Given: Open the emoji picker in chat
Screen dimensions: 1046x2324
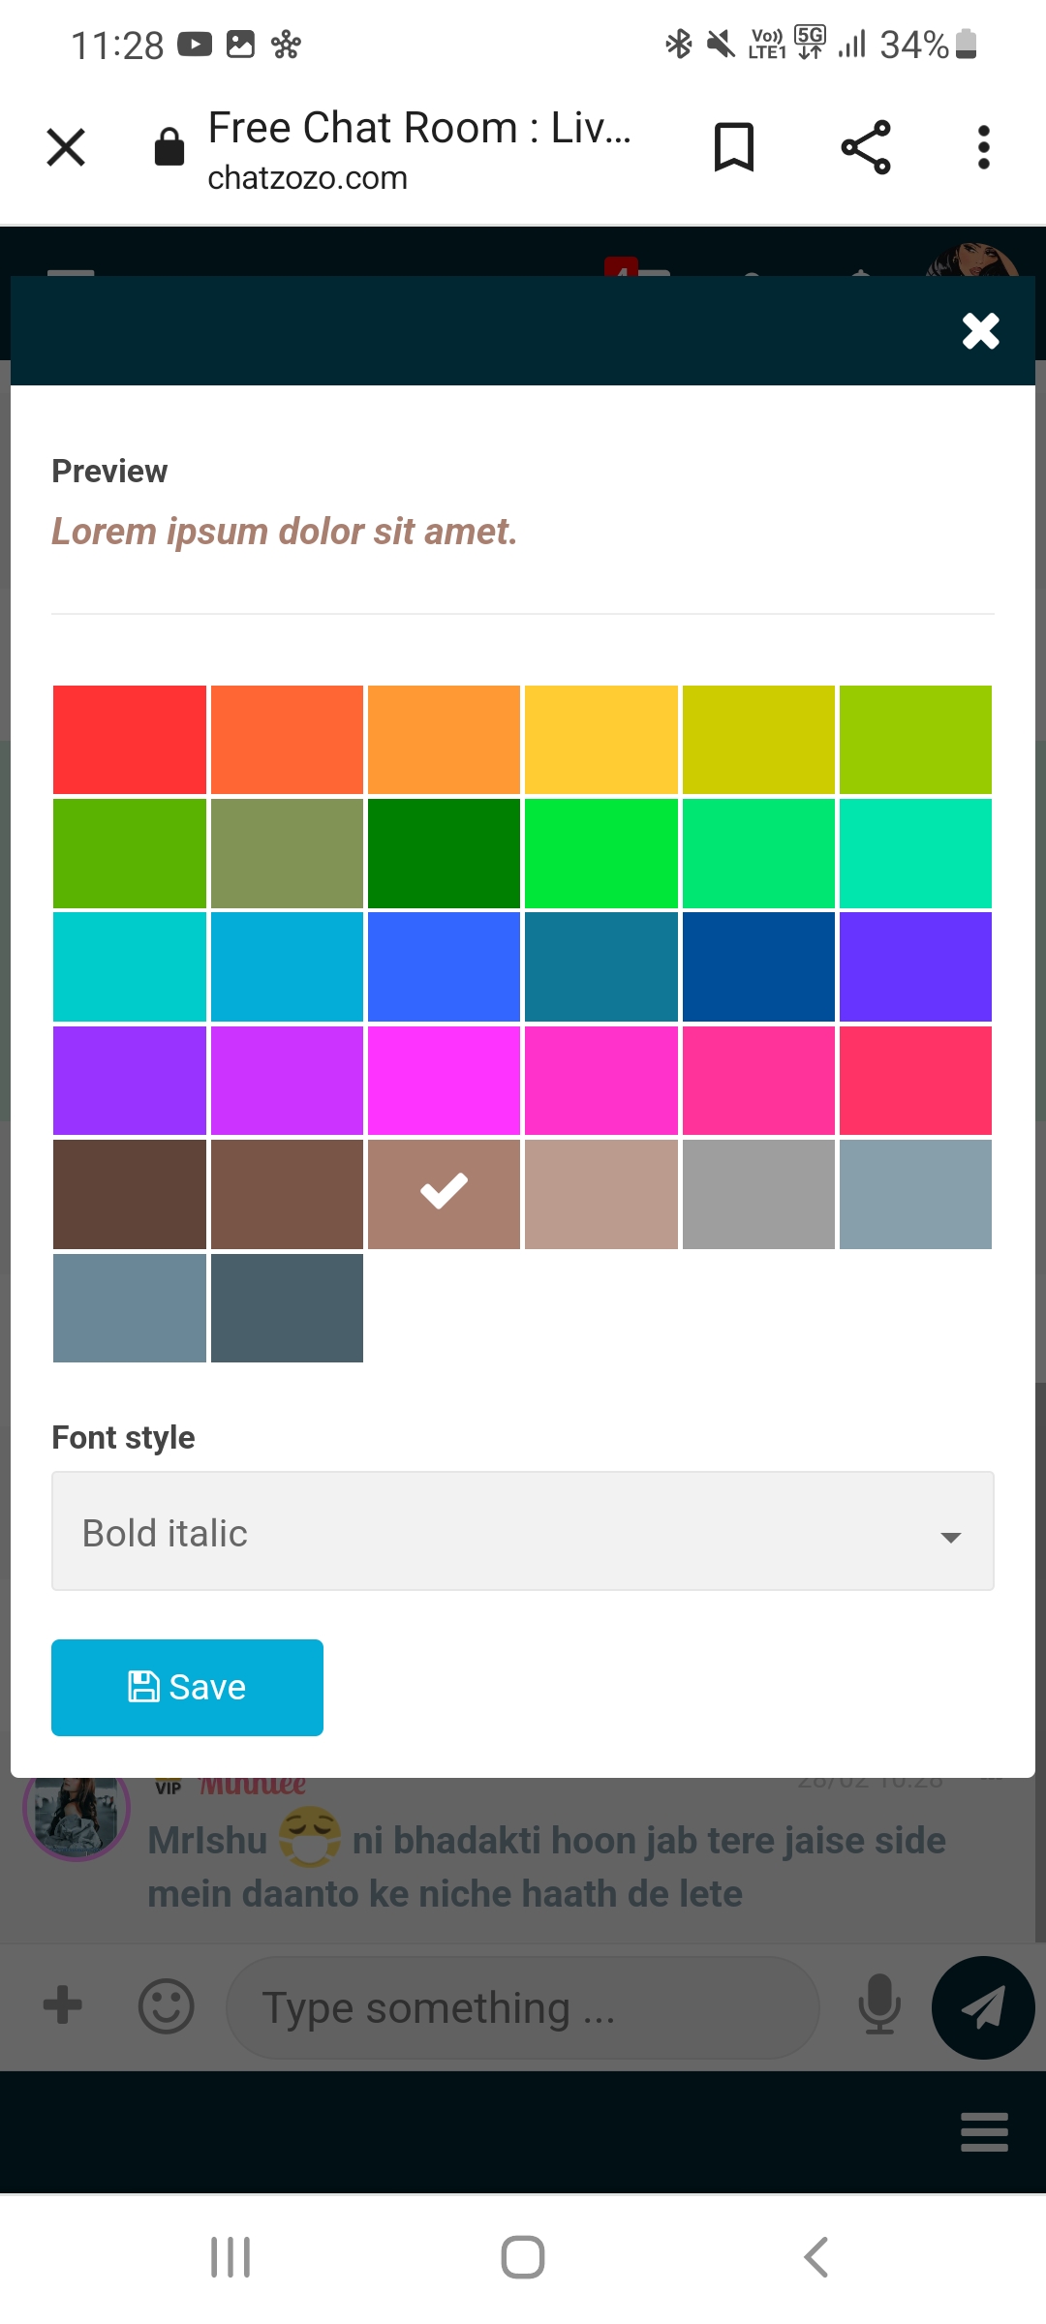Looking at the screenshot, I should (x=165, y=2005).
